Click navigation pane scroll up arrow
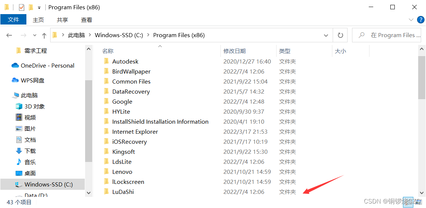Image resolution: width=426 pixels, height=208 pixels. (88, 49)
